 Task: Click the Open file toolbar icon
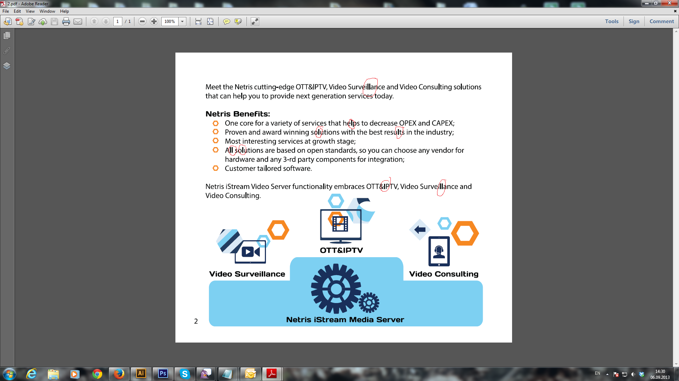pos(7,22)
